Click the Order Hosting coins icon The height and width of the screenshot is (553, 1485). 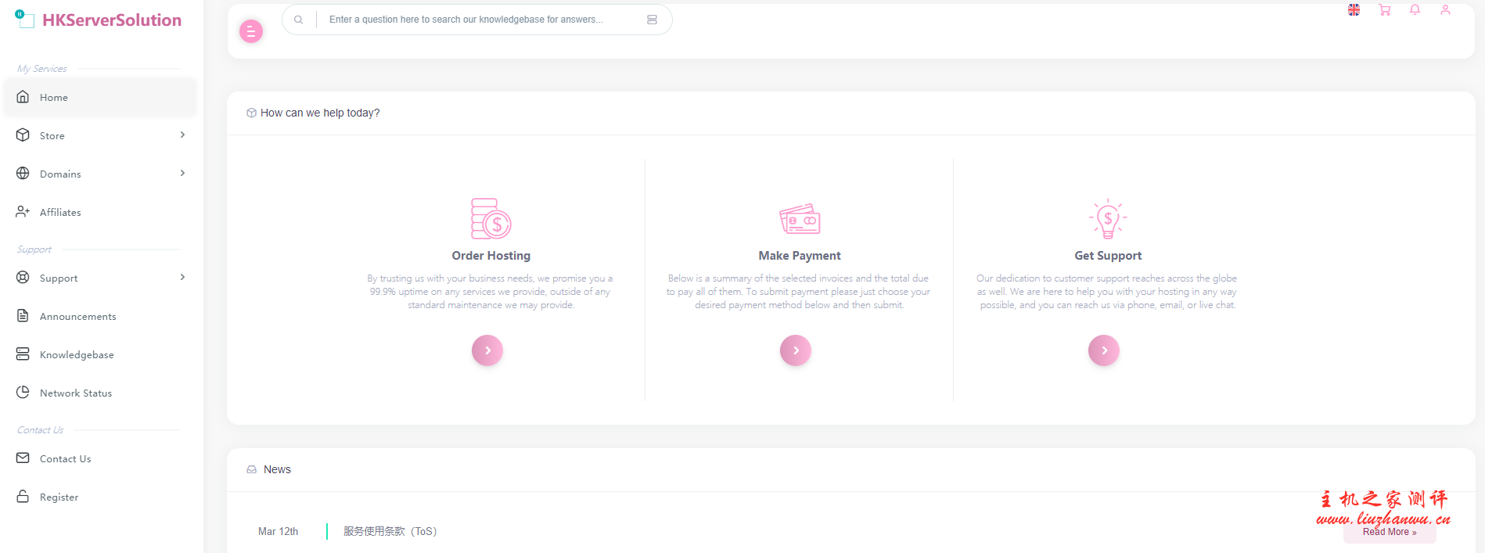[x=491, y=218]
